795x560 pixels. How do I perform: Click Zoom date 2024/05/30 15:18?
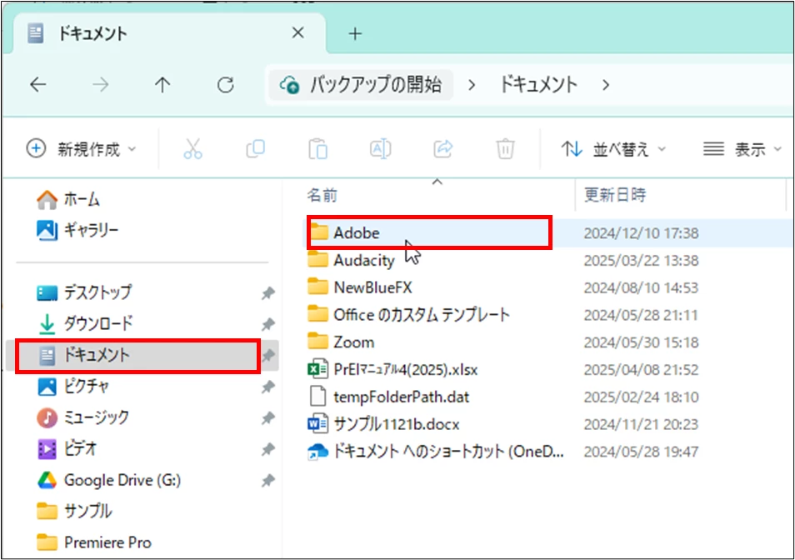(x=641, y=342)
